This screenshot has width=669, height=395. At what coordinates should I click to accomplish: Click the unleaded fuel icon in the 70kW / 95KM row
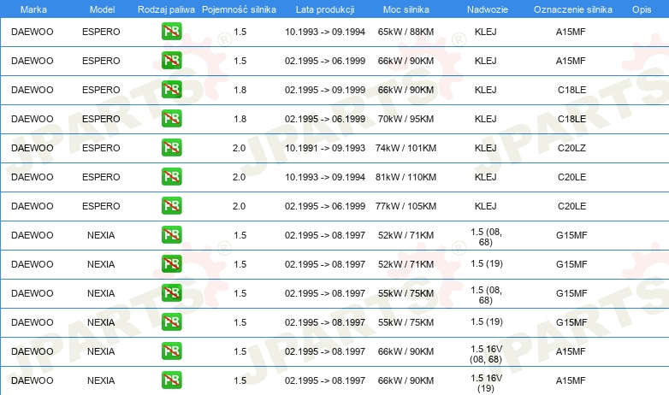(x=171, y=119)
